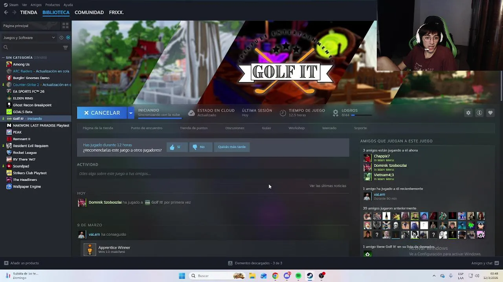Viewport: 503px width, 282px height.
Task: Click the achievements progress bar
Action: (362, 115)
